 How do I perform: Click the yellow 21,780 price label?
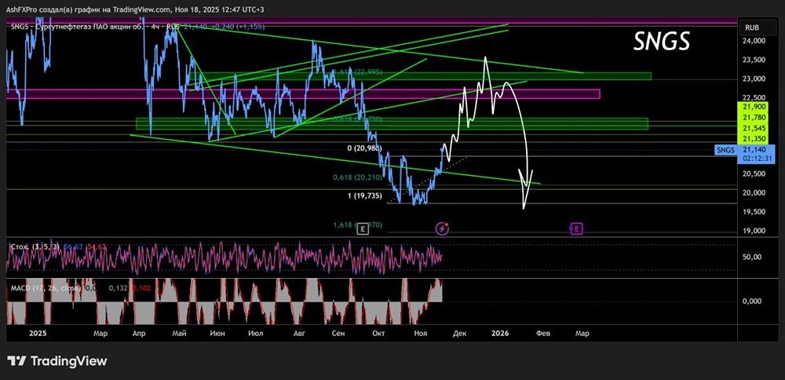(x=752, y=117)
